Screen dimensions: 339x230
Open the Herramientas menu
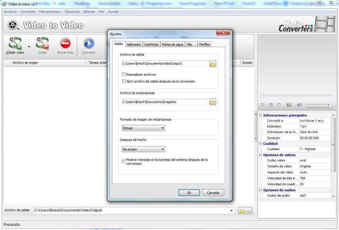click(x=50, y=12)
